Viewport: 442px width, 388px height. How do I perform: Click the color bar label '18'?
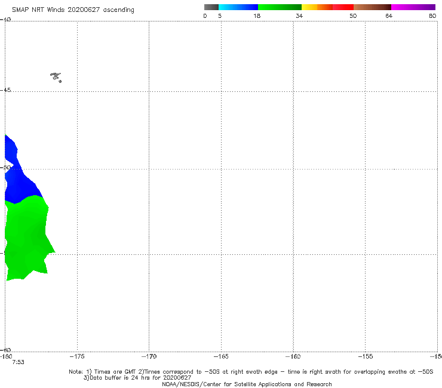click(x=257, y=16)
